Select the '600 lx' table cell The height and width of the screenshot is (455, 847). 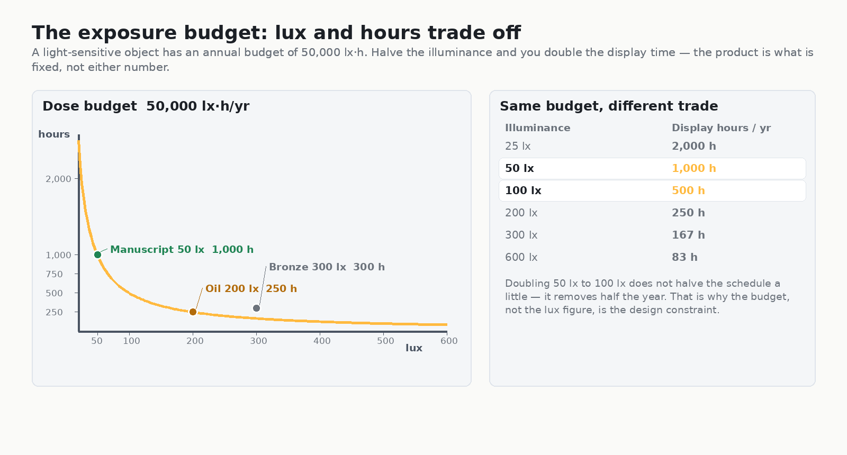pyautogui.click(x=521, y=258)
